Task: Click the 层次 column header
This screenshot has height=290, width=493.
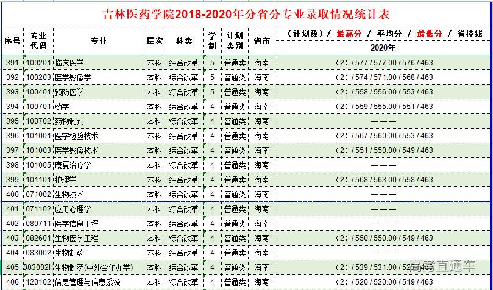Action: (x=154, y=41)
